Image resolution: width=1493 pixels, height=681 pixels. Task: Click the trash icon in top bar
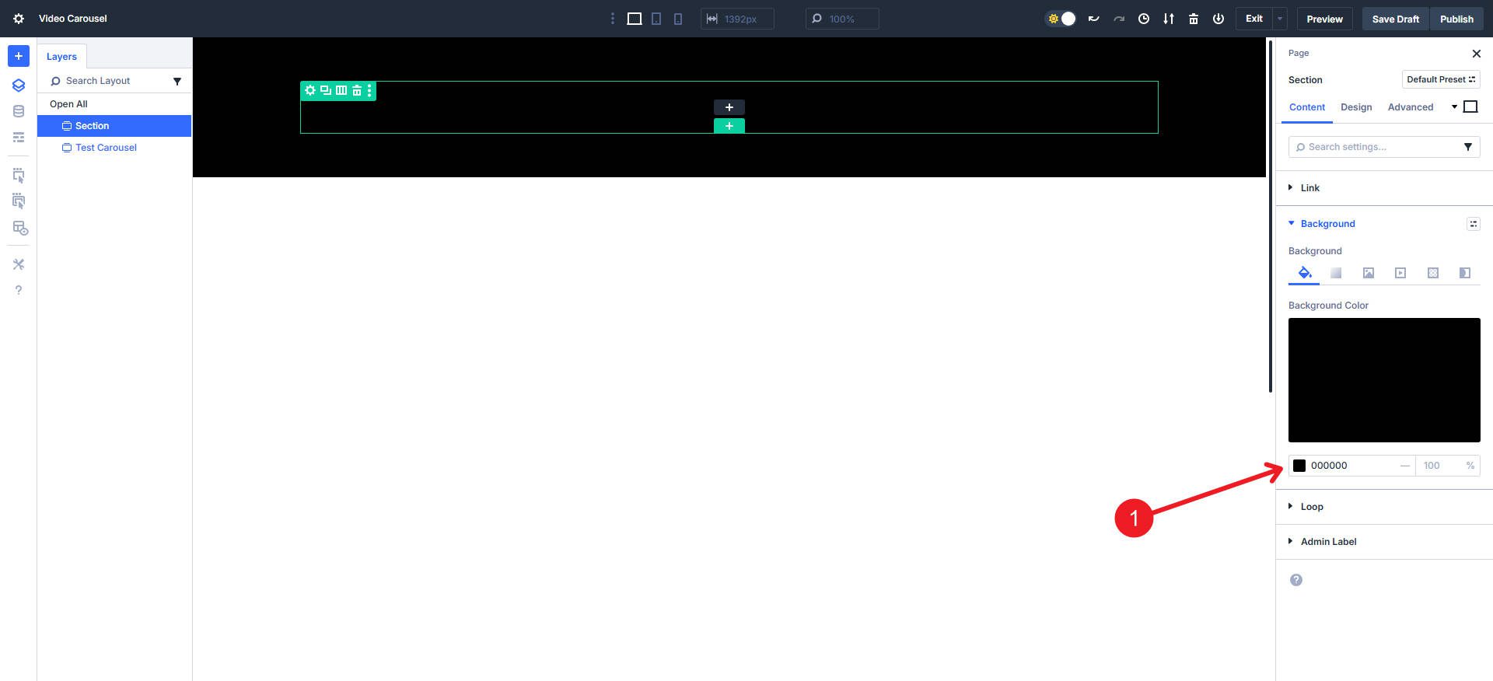point(1193,19)
